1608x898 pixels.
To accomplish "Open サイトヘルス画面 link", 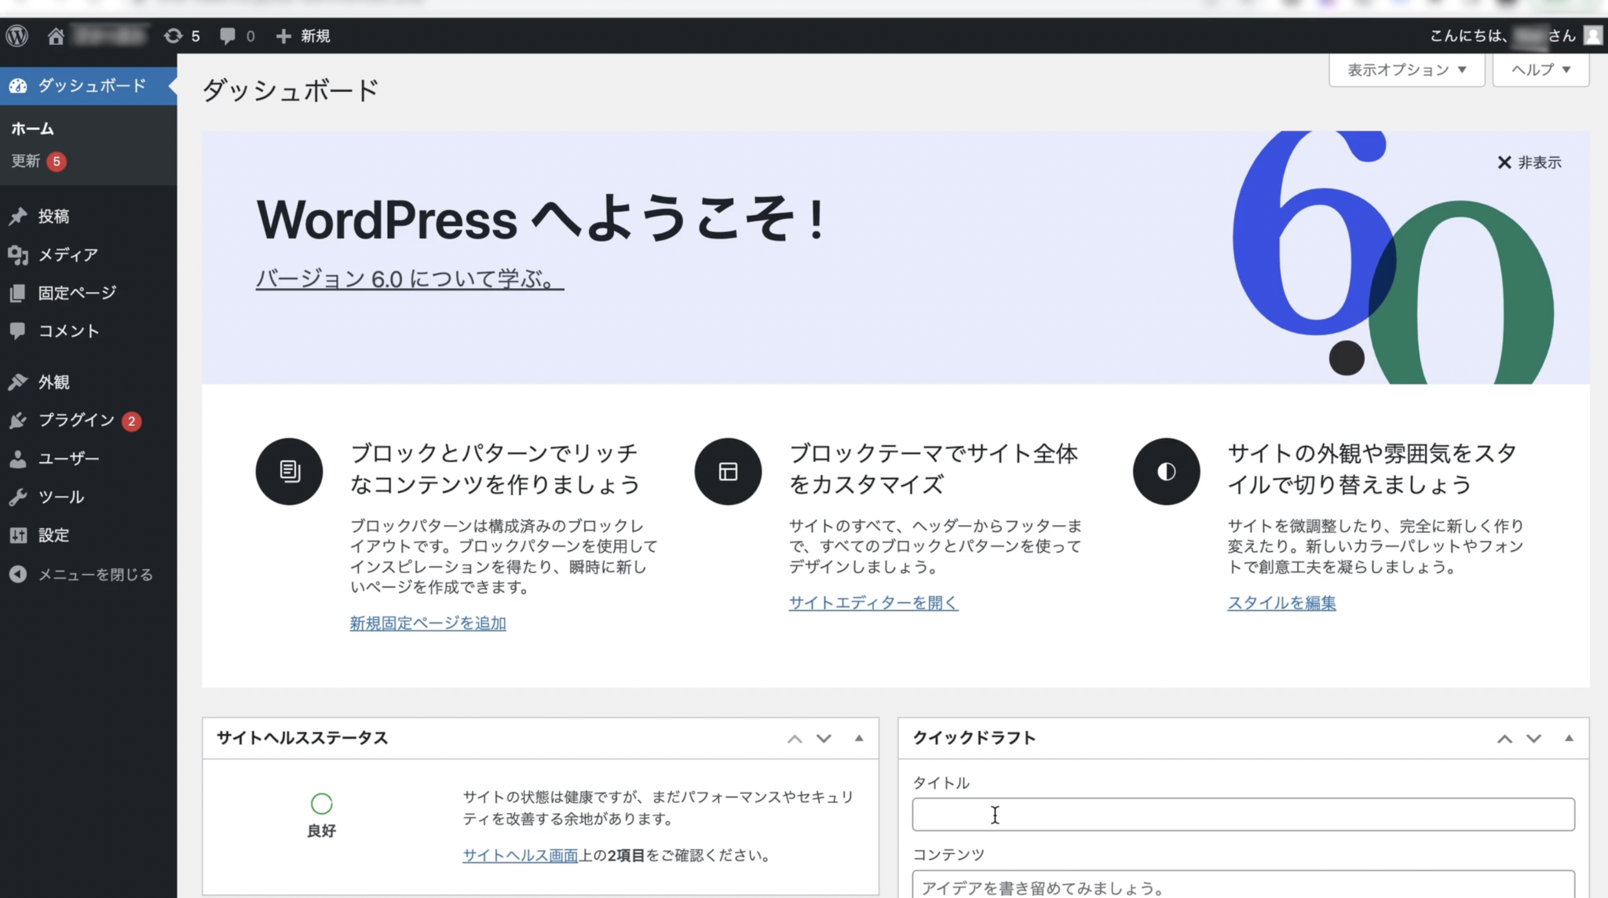I will [x=520, y=856].
